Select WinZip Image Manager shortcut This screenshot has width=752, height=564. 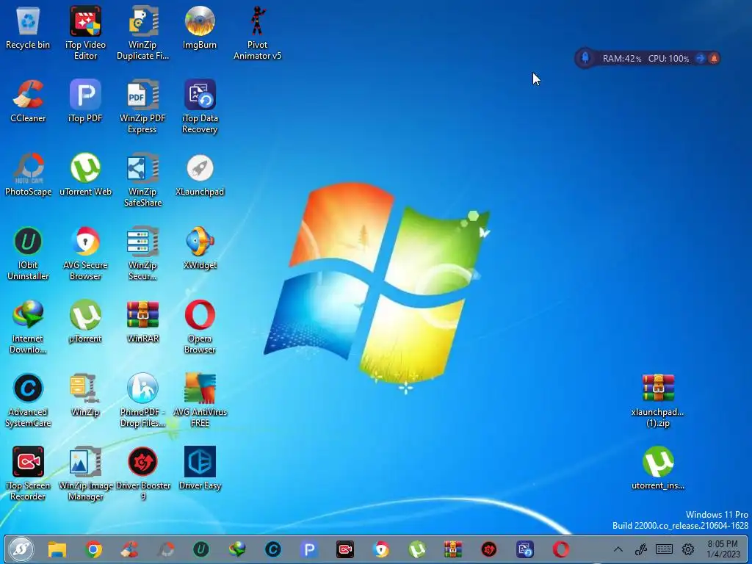[x=85, y=474]
